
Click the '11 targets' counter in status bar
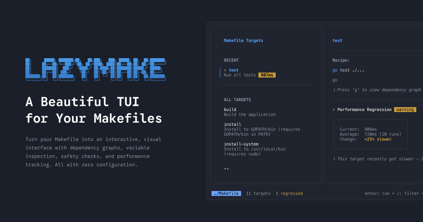[258, 193]
